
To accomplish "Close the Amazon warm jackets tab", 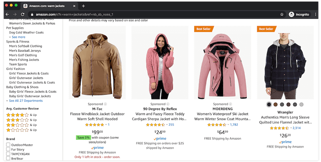I will [x=74, y=6].
